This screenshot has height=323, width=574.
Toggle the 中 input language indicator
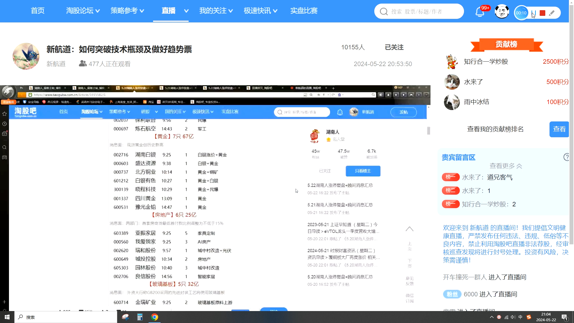tap(520, 317)
